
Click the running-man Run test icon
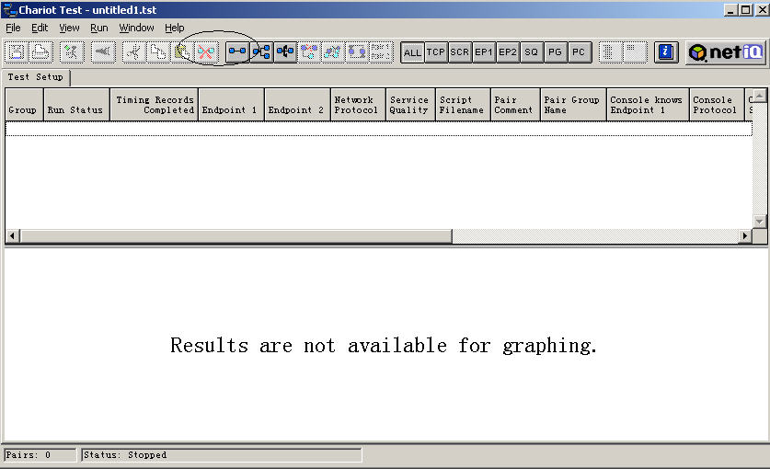pyautogui.click(x=72, y=52)
